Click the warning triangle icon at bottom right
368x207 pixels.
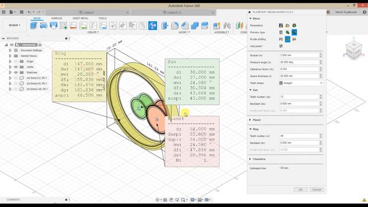364,200
